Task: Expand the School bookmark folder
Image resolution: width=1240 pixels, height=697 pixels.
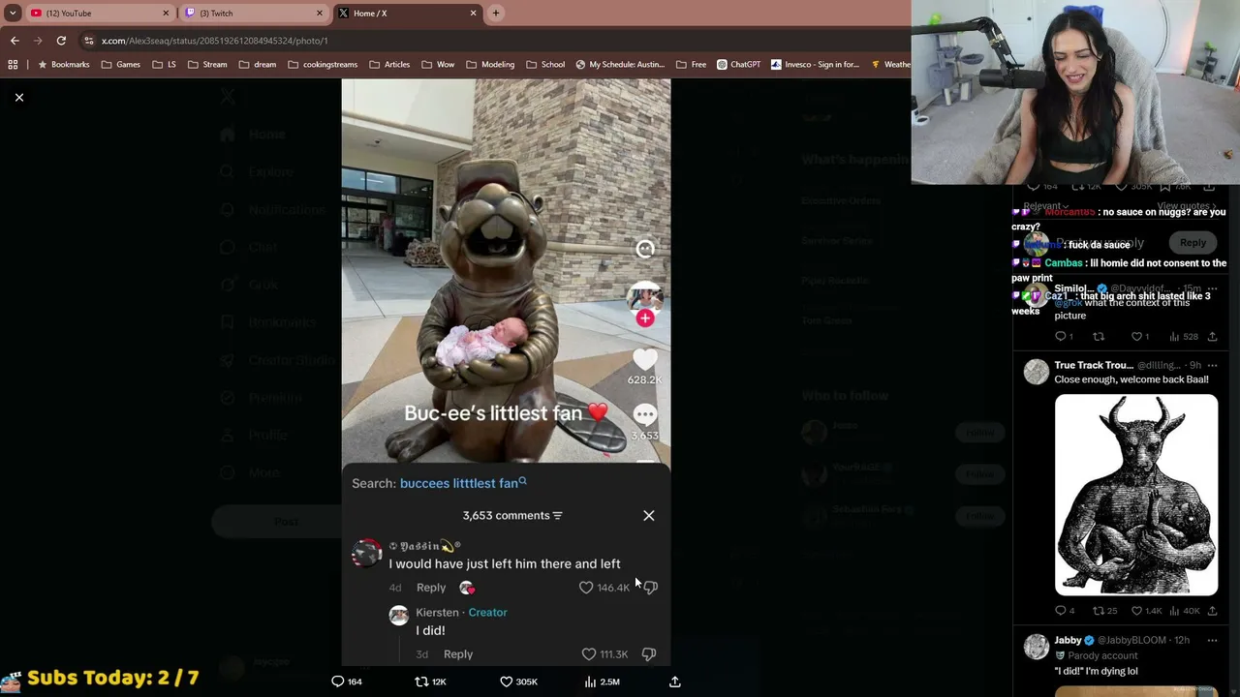Action: (545, 65)
